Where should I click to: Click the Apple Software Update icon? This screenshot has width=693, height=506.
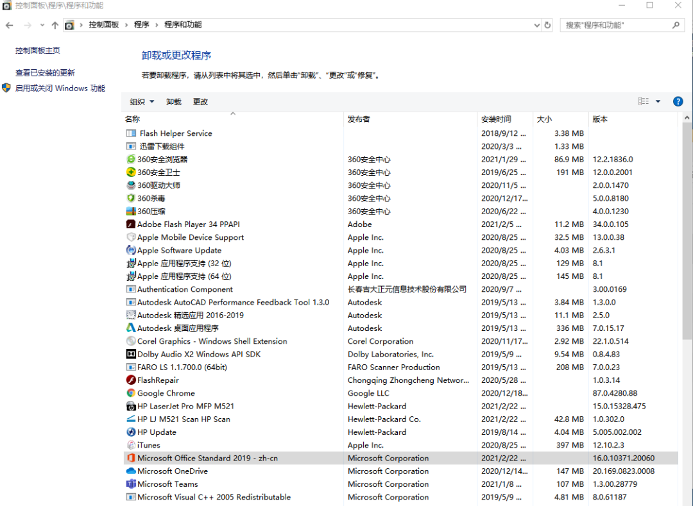(x=131, y=250)
